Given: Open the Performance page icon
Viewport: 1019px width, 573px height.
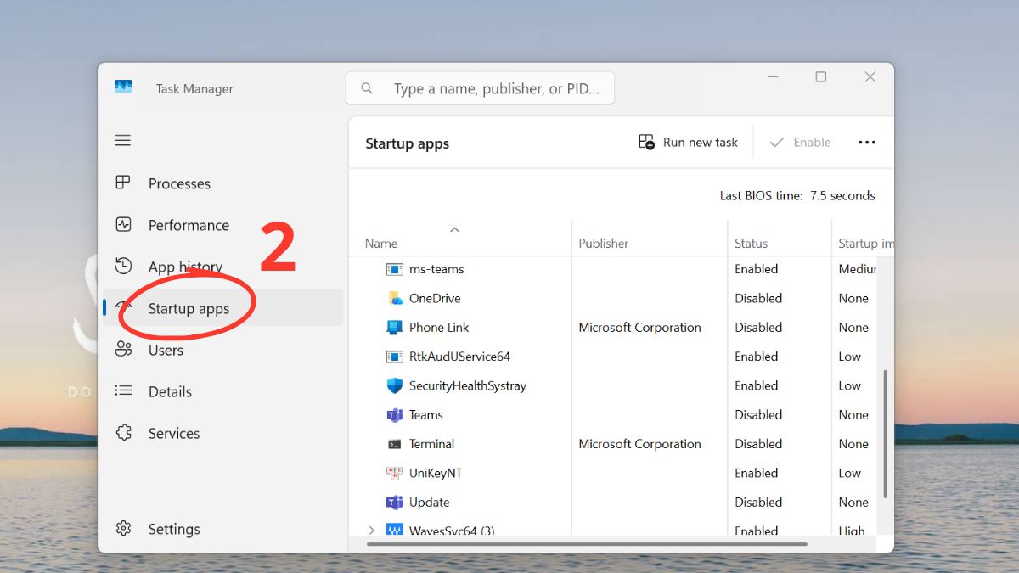Looking at the screenshot, I should pyautogui.click(x=123, y=225).
